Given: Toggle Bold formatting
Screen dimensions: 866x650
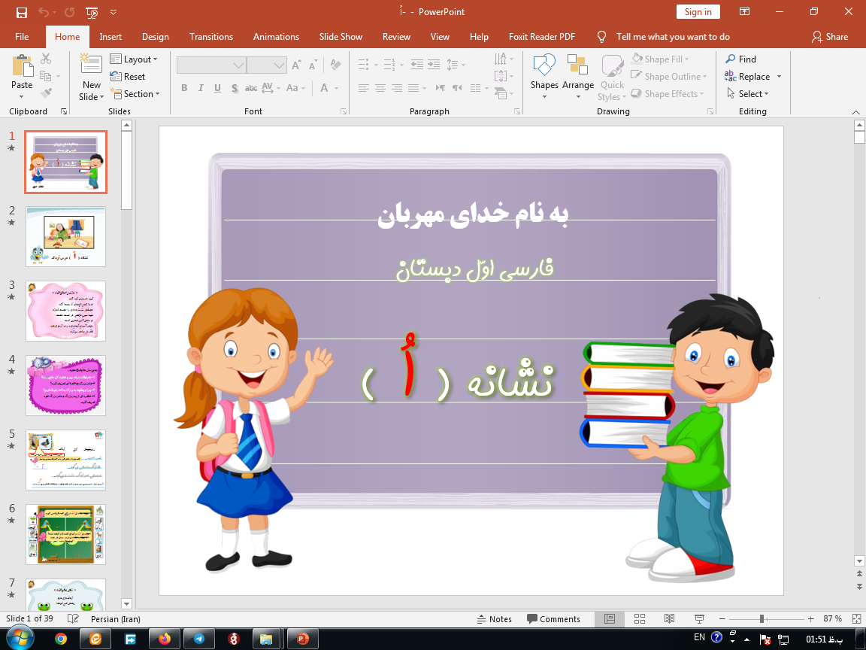Looking at the screenshot, I should click(183, 88).
